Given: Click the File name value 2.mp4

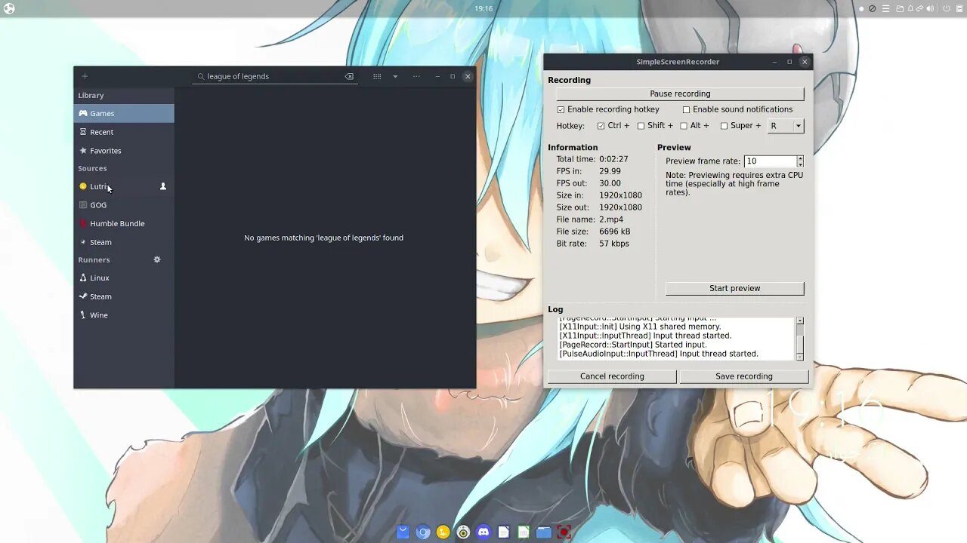Looking at the screenshot, I should [x=611, y=219].
